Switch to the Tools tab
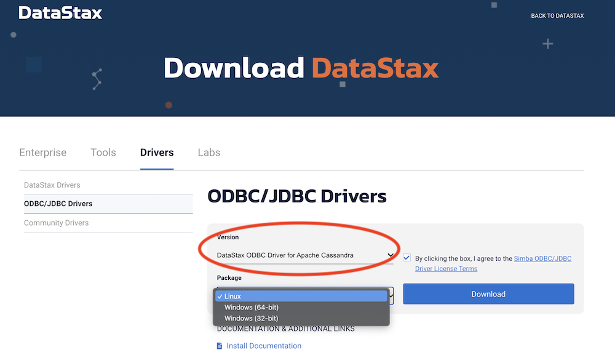The height and width of the screenshot is (358, 615). [103, 153]
